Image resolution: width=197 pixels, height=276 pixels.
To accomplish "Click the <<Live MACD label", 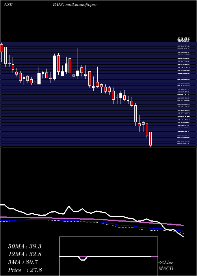I will (166, 265).
